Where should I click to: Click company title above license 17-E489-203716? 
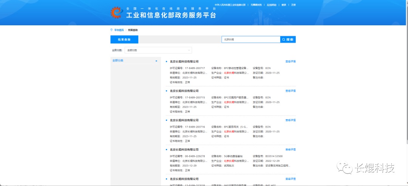(184, 120)
